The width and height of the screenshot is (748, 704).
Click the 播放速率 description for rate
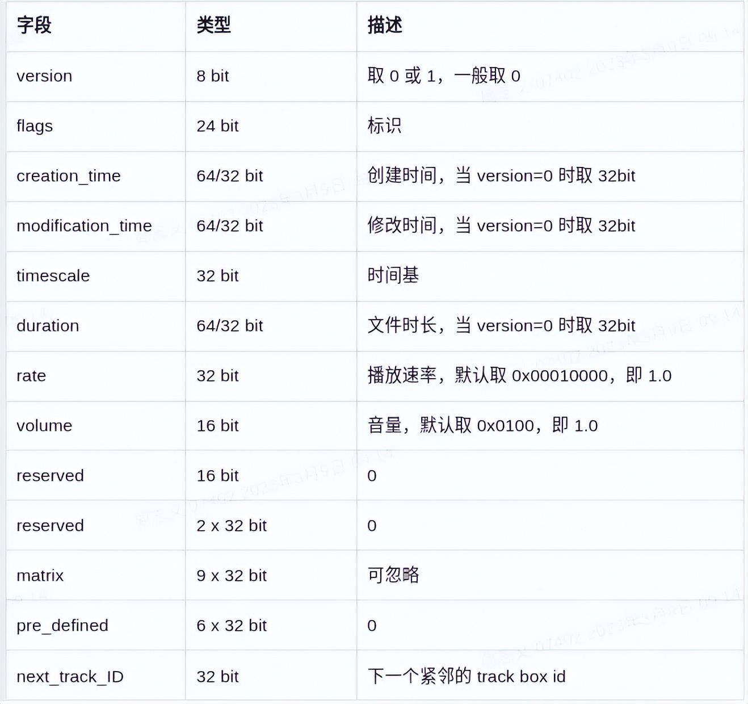(x=520, y=375)
